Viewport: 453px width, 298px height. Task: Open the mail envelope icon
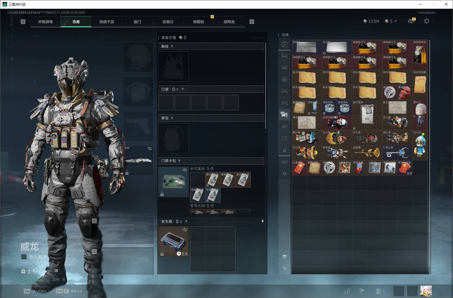coord(411,21)
